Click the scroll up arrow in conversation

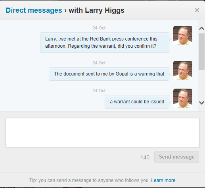point(201,28)
